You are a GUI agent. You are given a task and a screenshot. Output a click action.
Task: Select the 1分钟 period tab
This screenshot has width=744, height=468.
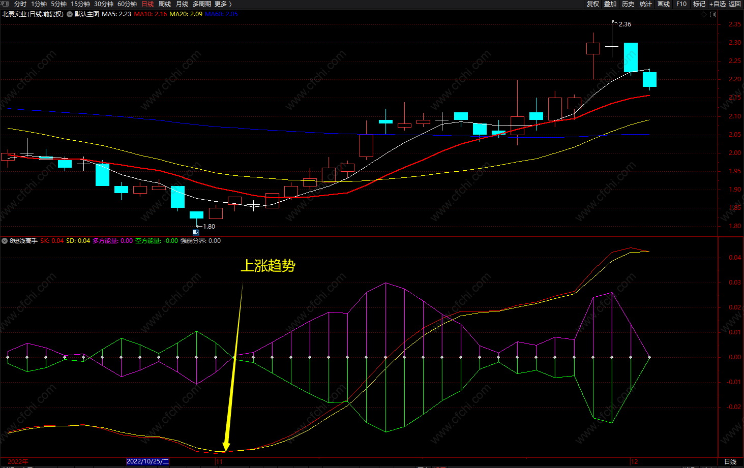click(x=39, y=4)
